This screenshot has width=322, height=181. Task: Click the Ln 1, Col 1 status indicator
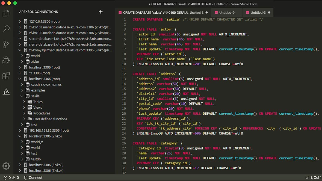pos(313,178)
